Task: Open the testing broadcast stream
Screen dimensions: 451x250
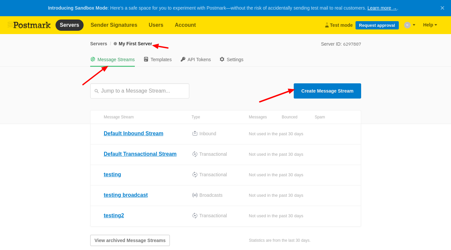Action: 126,195
